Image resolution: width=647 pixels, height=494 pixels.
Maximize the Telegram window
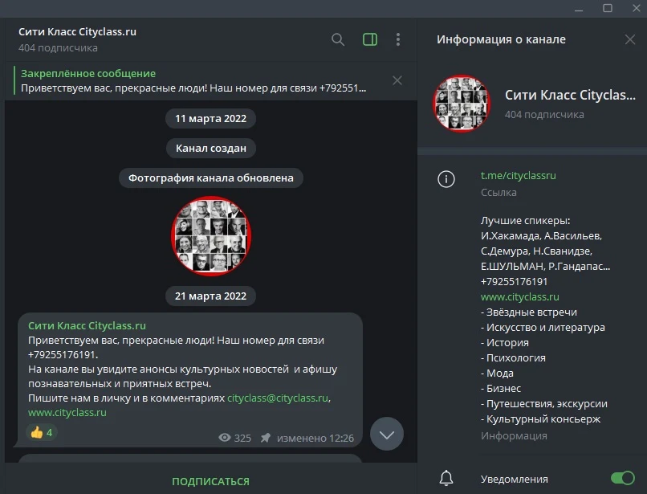pos(608,8)
